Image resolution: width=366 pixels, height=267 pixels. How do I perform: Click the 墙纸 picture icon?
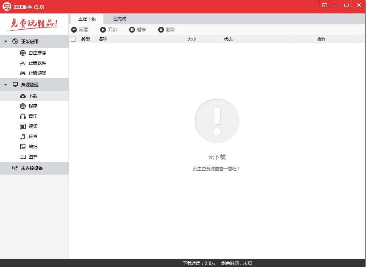point(22,147)
